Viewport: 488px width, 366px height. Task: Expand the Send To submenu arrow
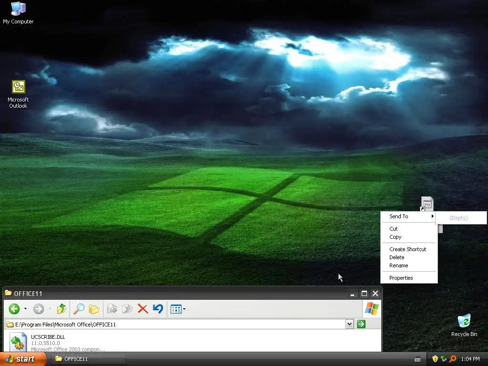433,216
